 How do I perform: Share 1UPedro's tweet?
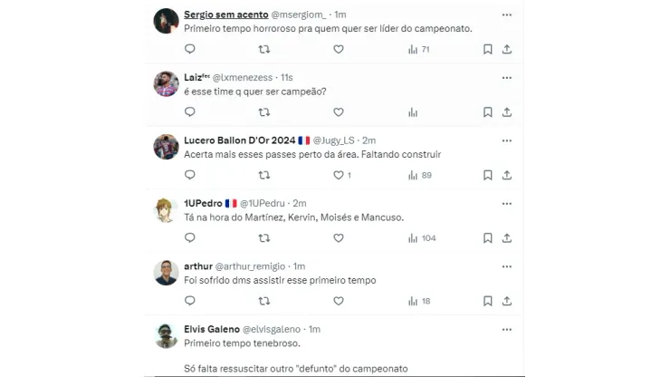click(x=507, y=237)
